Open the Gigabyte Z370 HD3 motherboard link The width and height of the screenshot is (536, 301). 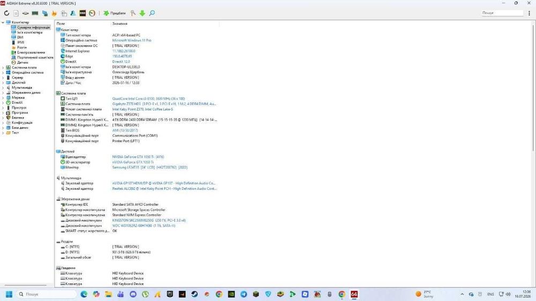tap(164, 104)
